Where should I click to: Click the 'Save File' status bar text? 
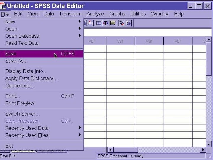pos(8,156)
